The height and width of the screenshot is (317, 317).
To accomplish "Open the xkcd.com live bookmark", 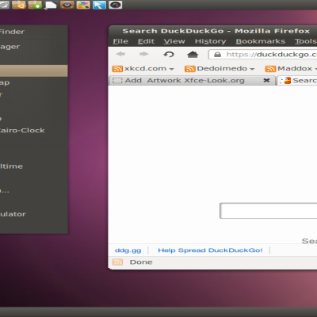I will pos(143,69).
